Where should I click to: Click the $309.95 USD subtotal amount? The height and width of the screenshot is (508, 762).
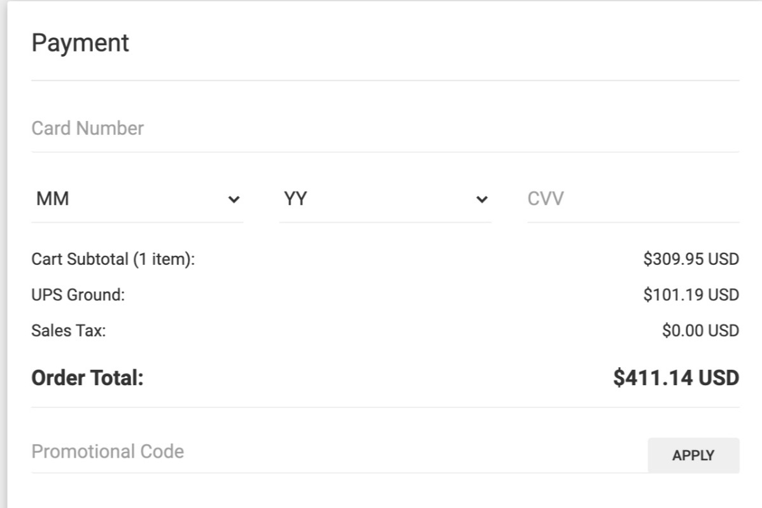pyautogui.click(x=691, y=260)
